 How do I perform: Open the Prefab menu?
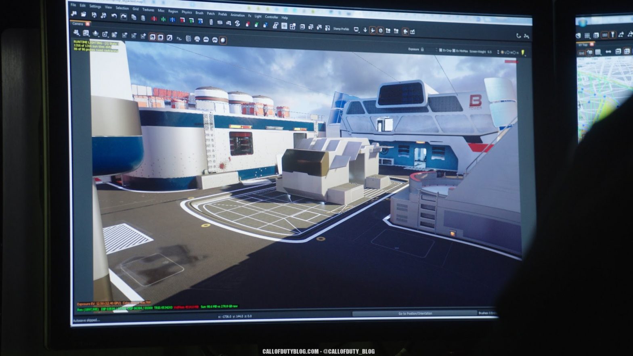tap(222, 14)
